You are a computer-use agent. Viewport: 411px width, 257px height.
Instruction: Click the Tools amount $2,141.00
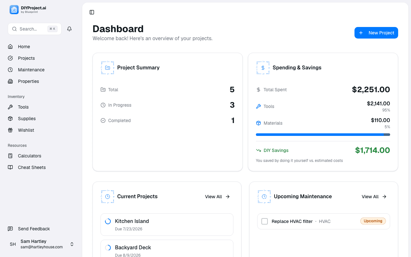click(x=379, y=103)
